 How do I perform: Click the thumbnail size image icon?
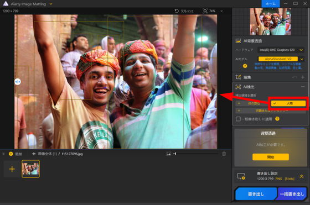(x=168, y=154)
